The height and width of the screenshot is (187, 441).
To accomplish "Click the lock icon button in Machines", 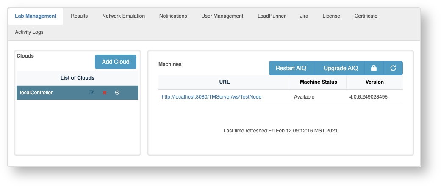I will coord(374,68).
